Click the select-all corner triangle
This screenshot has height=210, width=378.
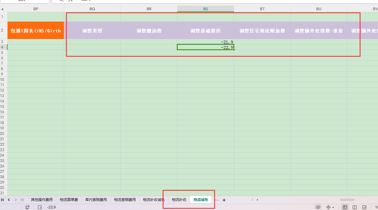pos(3,9)
